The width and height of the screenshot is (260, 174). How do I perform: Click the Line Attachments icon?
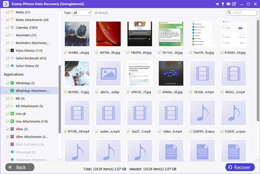click(x=12, y=121)
